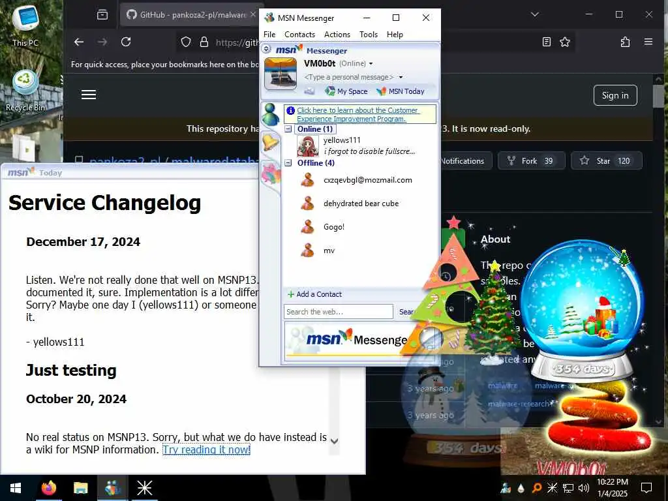Close the GitHub tab in Firefox
The image size is (668, 501).
pyautogui.click(x=253, y=14)
